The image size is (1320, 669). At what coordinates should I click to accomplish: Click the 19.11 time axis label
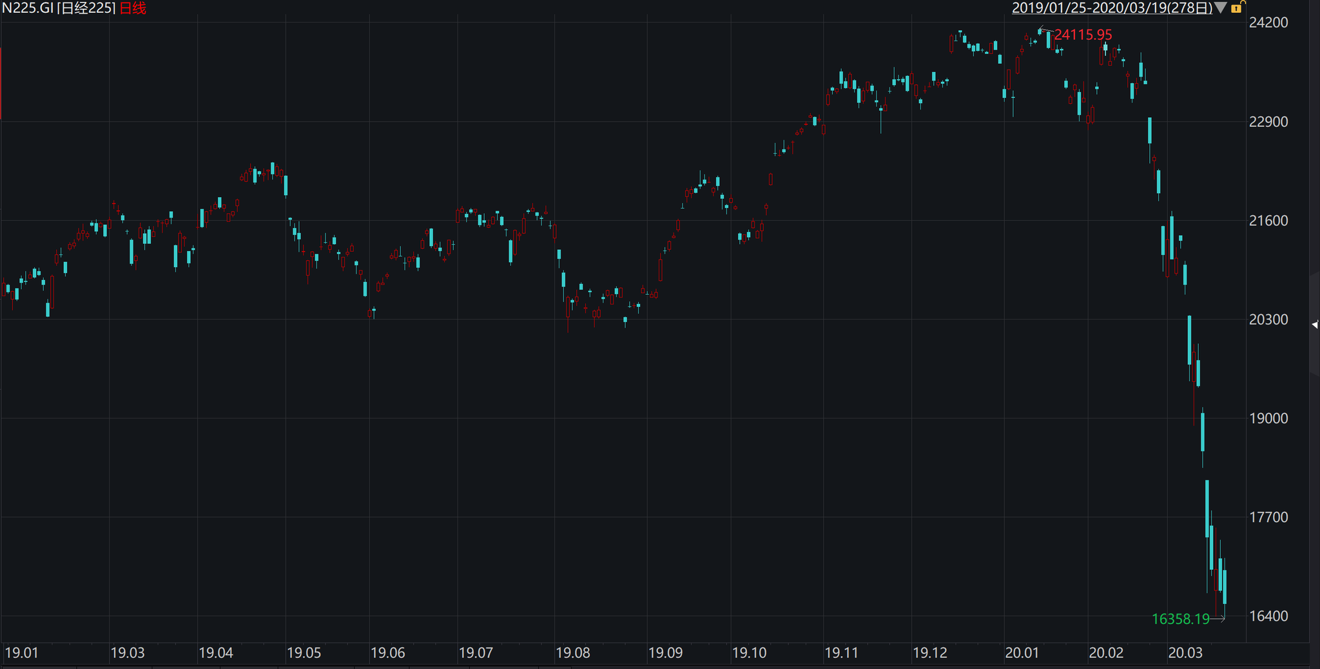click(841, 652)
